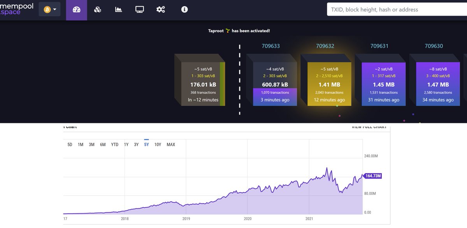Screen dimensions: 467x228
Task: Open the About info icon
Action: click(184, 9)
